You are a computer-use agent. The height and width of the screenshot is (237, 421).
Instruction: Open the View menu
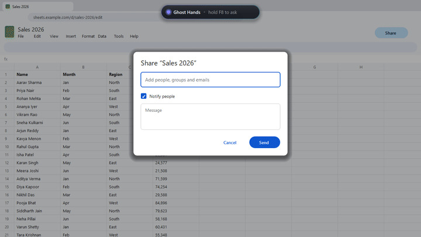click(x=54, y=36)
